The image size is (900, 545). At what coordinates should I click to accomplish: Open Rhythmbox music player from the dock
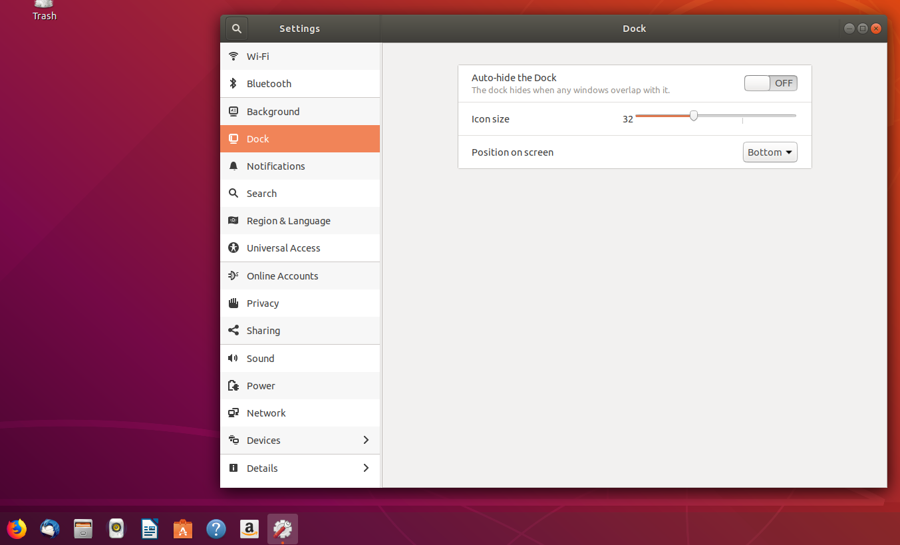tap(116, 528)
